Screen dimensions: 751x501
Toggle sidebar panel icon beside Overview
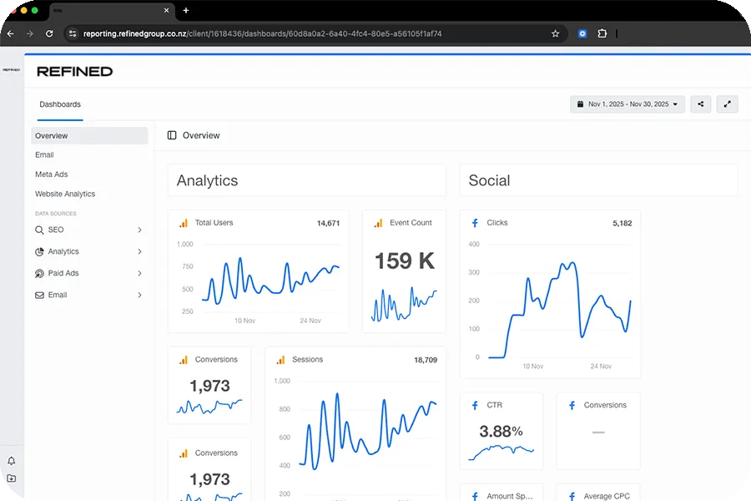pyautogui.click(x=172, y=135)
